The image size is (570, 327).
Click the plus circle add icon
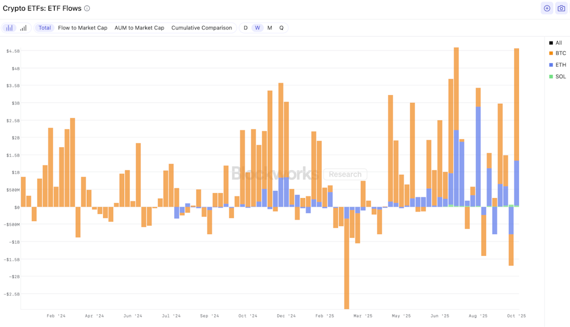click(x=547, y=8)
